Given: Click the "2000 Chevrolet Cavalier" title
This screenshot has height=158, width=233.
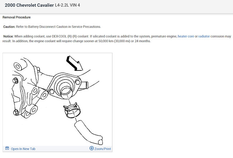Looking at the screenshot, I should tap(29, 5).
